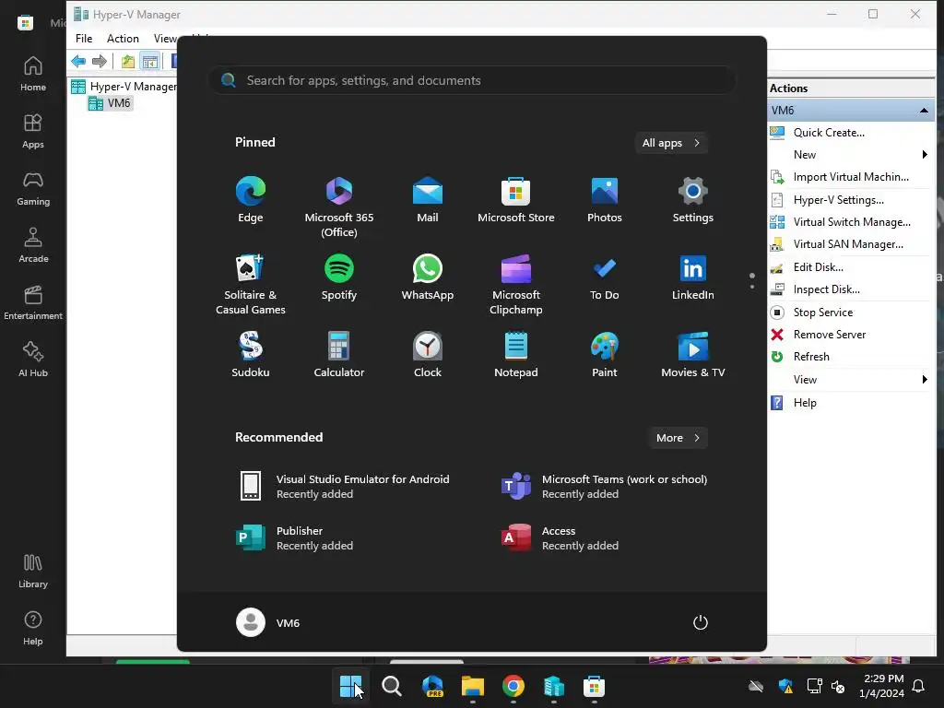Click Quick Create in Actions pane
Image resolution: width=944 pixels, height=708 pixels.
pos(829,133)
